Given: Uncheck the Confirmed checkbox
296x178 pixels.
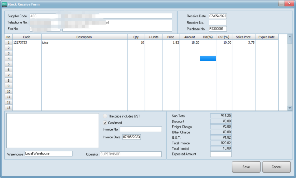Looking at the screenshot, I should point(105,123).
